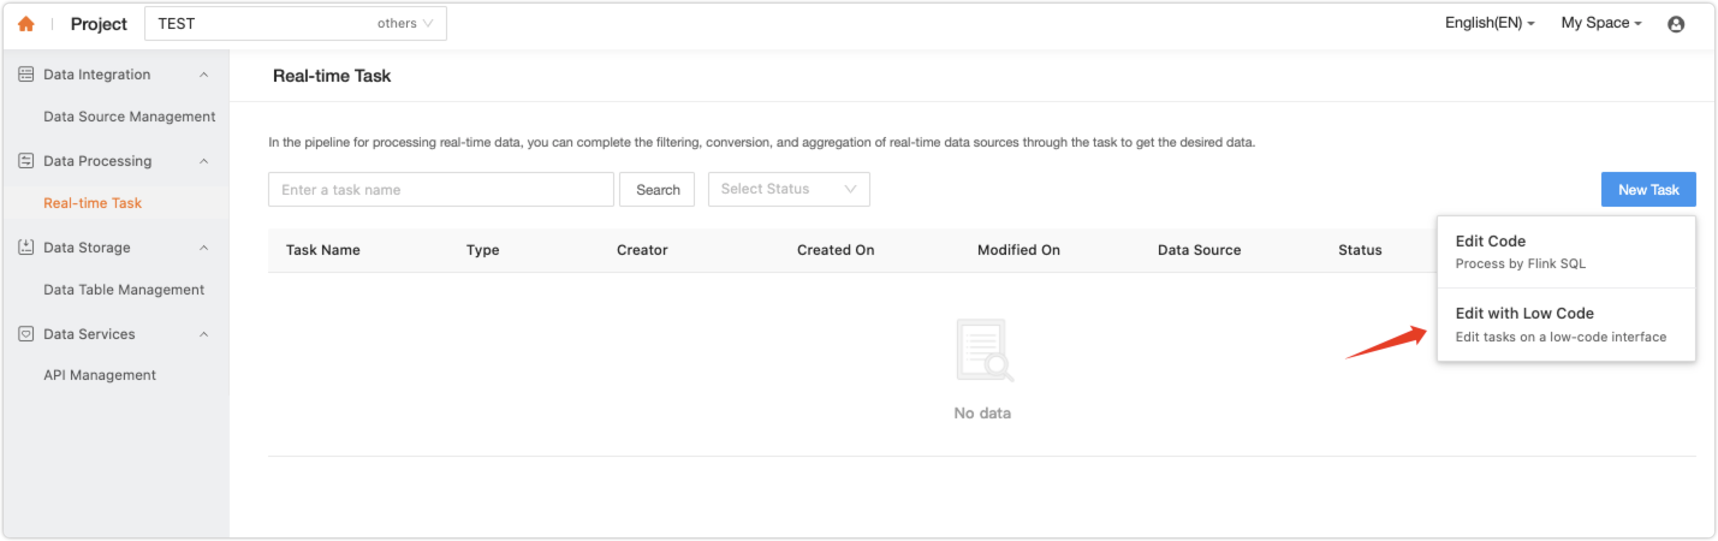Click the New Task button
1718x541 pixels.
(1648, 189)
